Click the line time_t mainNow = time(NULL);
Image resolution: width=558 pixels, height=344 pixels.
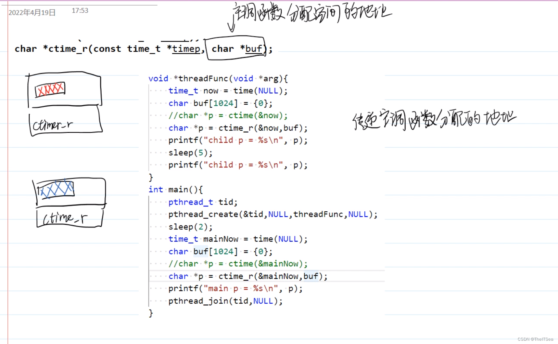[x=238, y=239]
